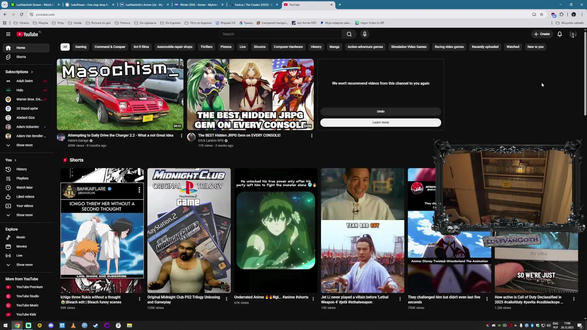Screen dimensions: 587x330
Task: Click the Learn more button
Action: click(x=381, y=122)
